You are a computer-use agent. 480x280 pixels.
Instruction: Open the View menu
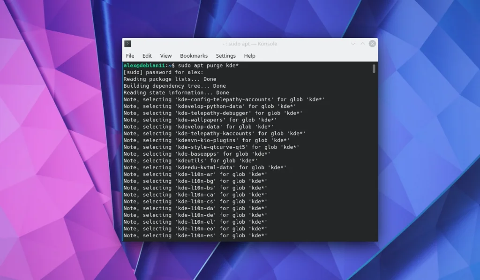[x=165, y=55]
